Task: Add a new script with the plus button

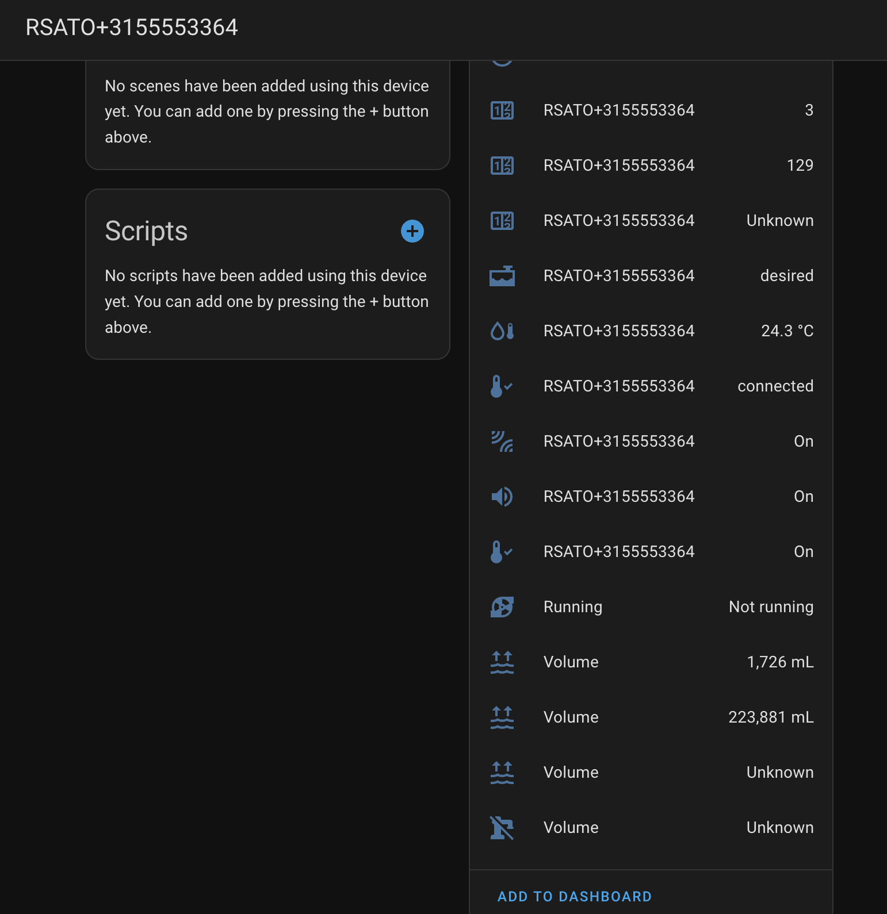Action: [x=412, y=231]
